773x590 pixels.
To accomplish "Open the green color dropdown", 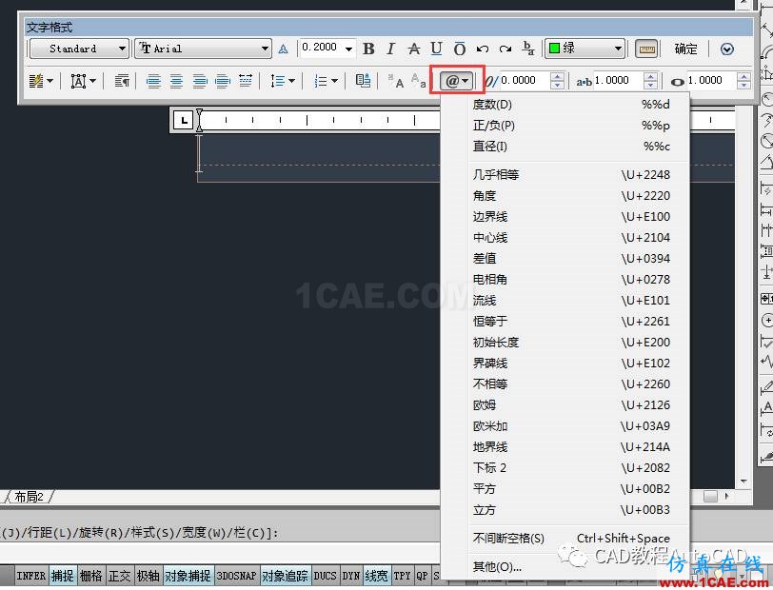I will [x=585, y=49].
